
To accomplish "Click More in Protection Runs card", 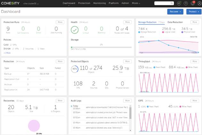I will tap(60, 22).
